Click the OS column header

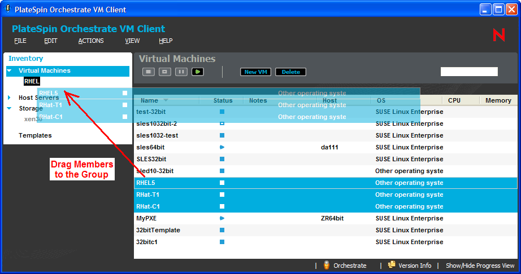(x=381, y=100)
